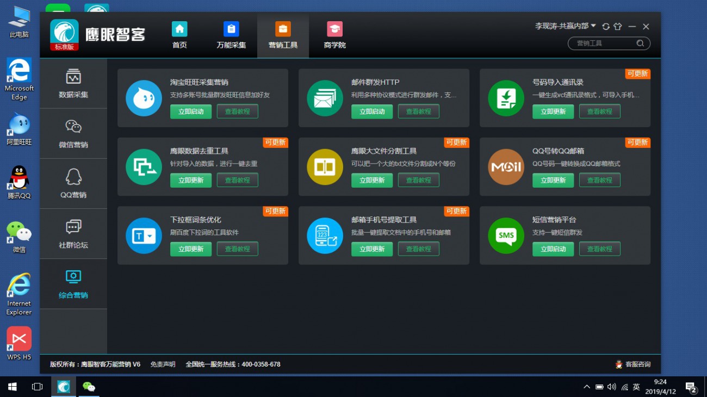Select 数据采集 in the sidebar
This screenshot has width=707, height=397.
coord(73,83)
